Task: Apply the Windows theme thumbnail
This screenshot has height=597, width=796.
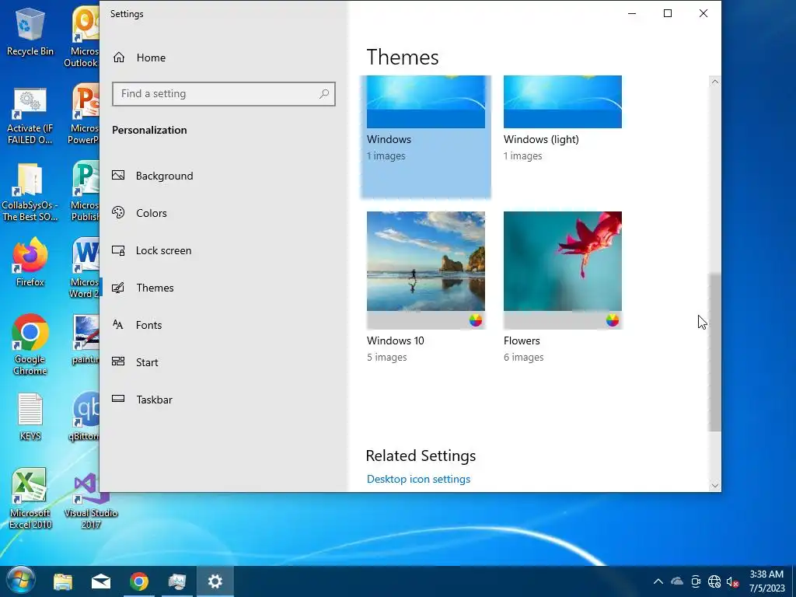Action: 426,102
